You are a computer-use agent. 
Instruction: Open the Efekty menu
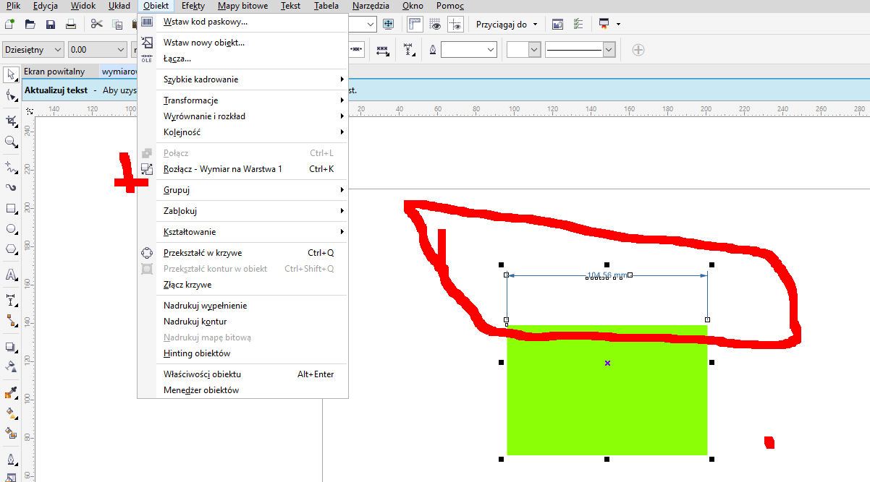point(193,6)
